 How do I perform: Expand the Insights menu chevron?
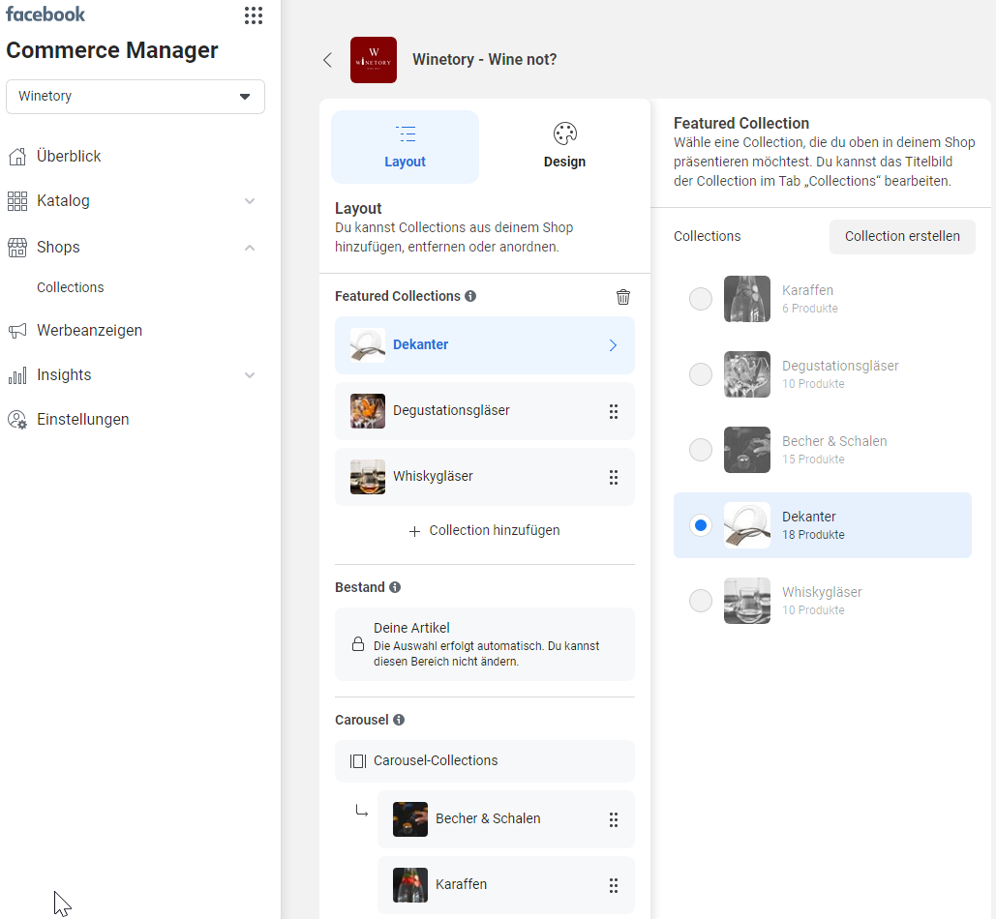click(x=250, y=375)
